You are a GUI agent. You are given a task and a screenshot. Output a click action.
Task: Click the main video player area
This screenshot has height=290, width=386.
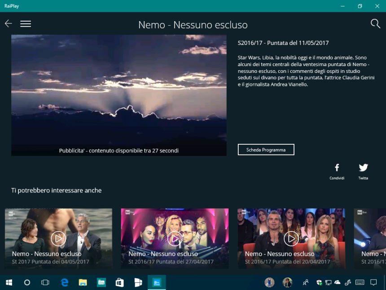tap(119, 95)
